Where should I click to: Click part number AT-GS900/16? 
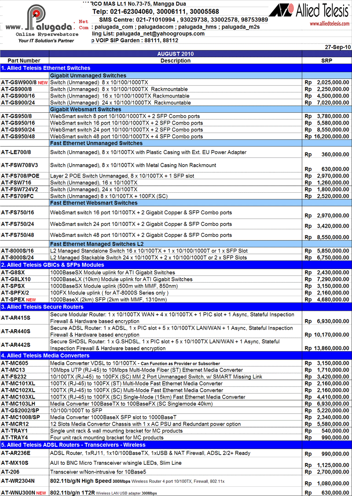(x=18, y=96)
